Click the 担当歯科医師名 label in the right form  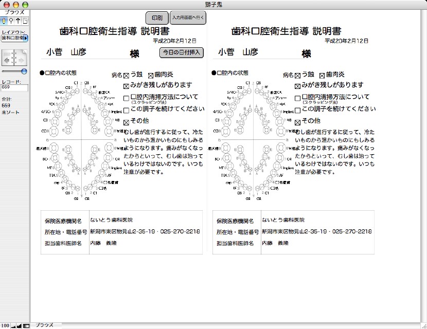(x=235, y=243)
